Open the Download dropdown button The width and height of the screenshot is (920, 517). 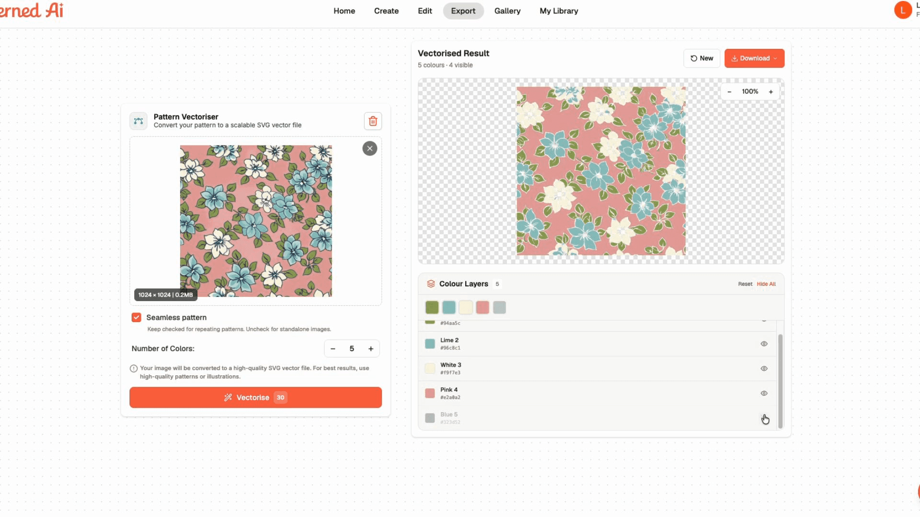click(754, 58)
